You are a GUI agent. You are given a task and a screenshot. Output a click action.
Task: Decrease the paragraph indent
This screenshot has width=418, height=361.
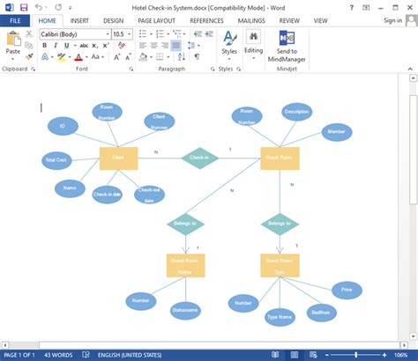[x=198, y=34]
